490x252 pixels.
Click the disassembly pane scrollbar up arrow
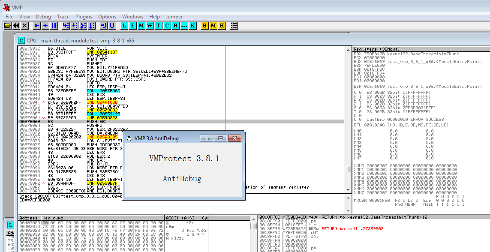[348, 50]
